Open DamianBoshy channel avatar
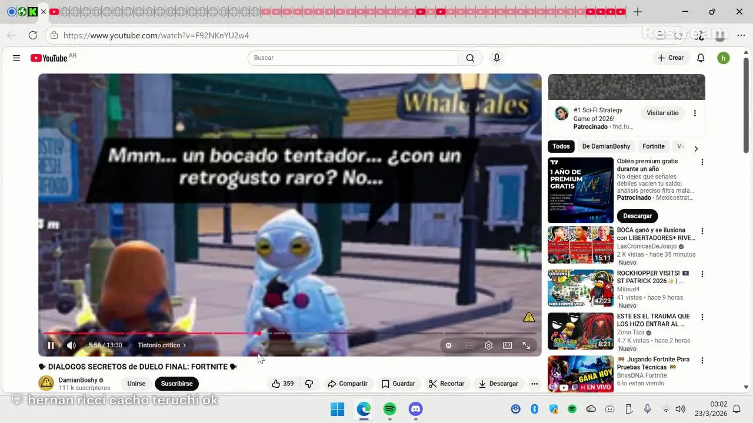The height and width of the screenshot is (423, 753). [46, 384]
